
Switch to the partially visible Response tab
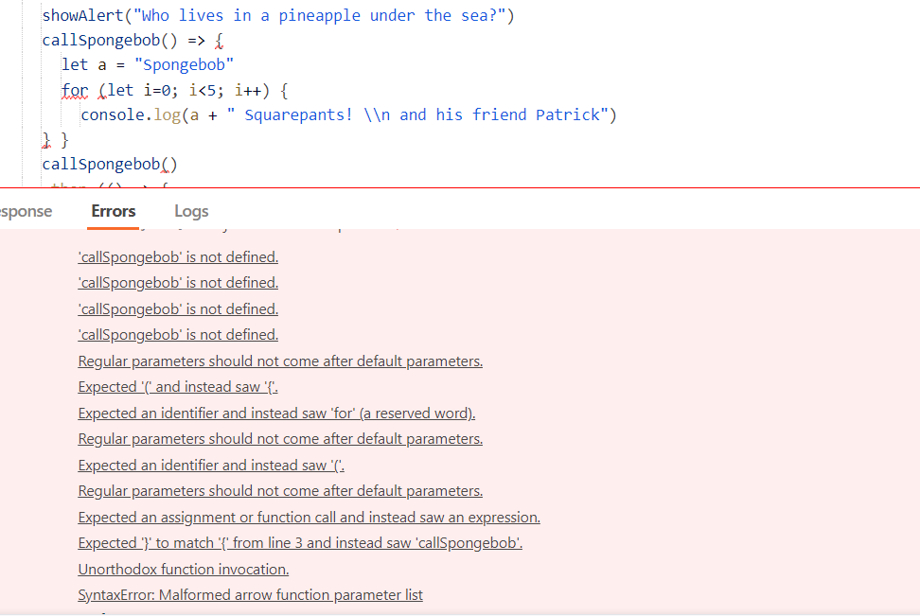point(26,211)
